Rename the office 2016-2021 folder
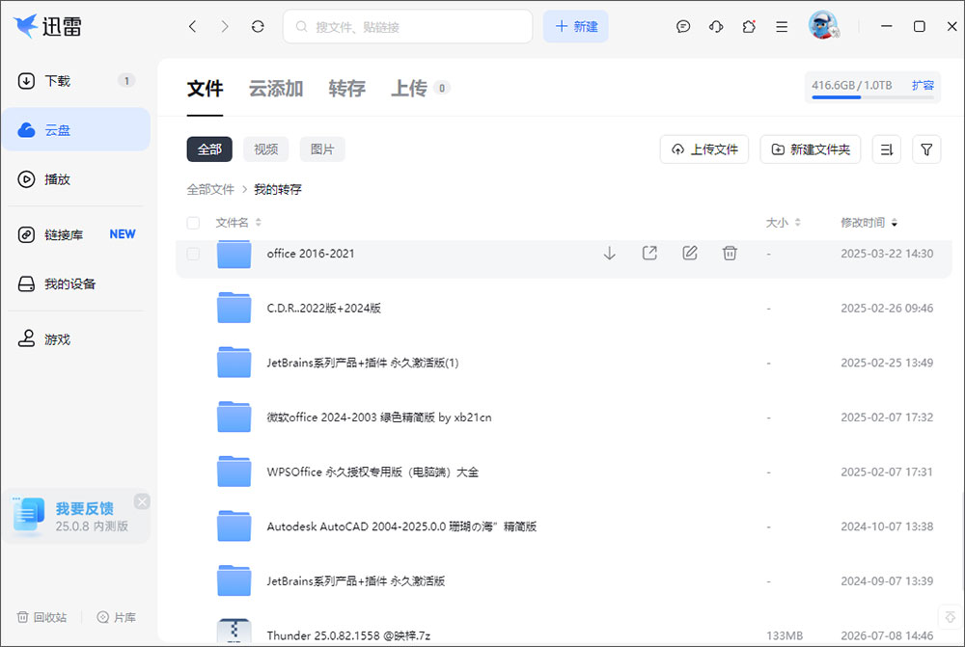The image size is (965, 647). pos(690,253)
